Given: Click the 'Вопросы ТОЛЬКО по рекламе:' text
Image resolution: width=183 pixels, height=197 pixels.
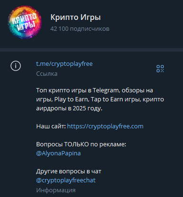Looking at the screenshot, I should pos(81,144).
